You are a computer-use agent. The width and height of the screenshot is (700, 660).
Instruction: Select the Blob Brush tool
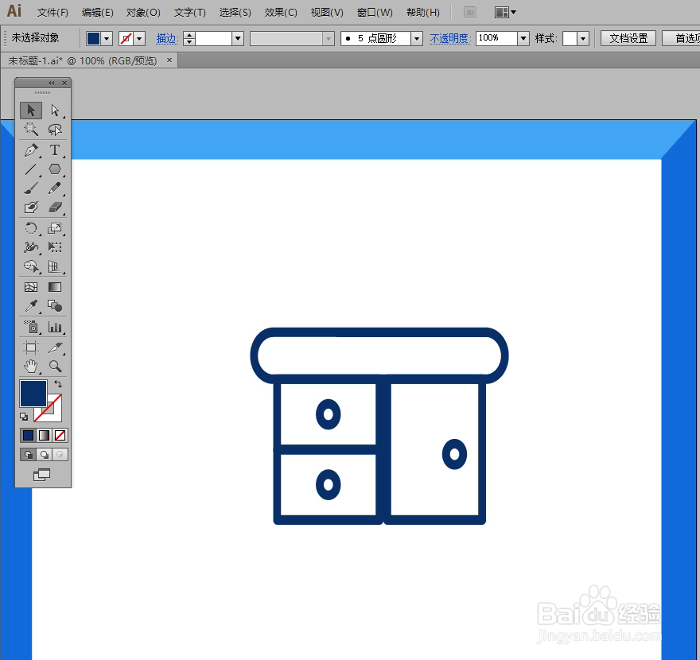coord(31,208)
